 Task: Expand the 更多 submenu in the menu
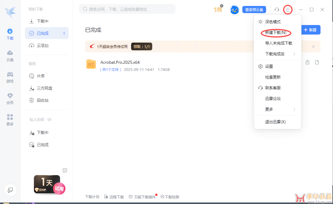[x=278, y=109]
